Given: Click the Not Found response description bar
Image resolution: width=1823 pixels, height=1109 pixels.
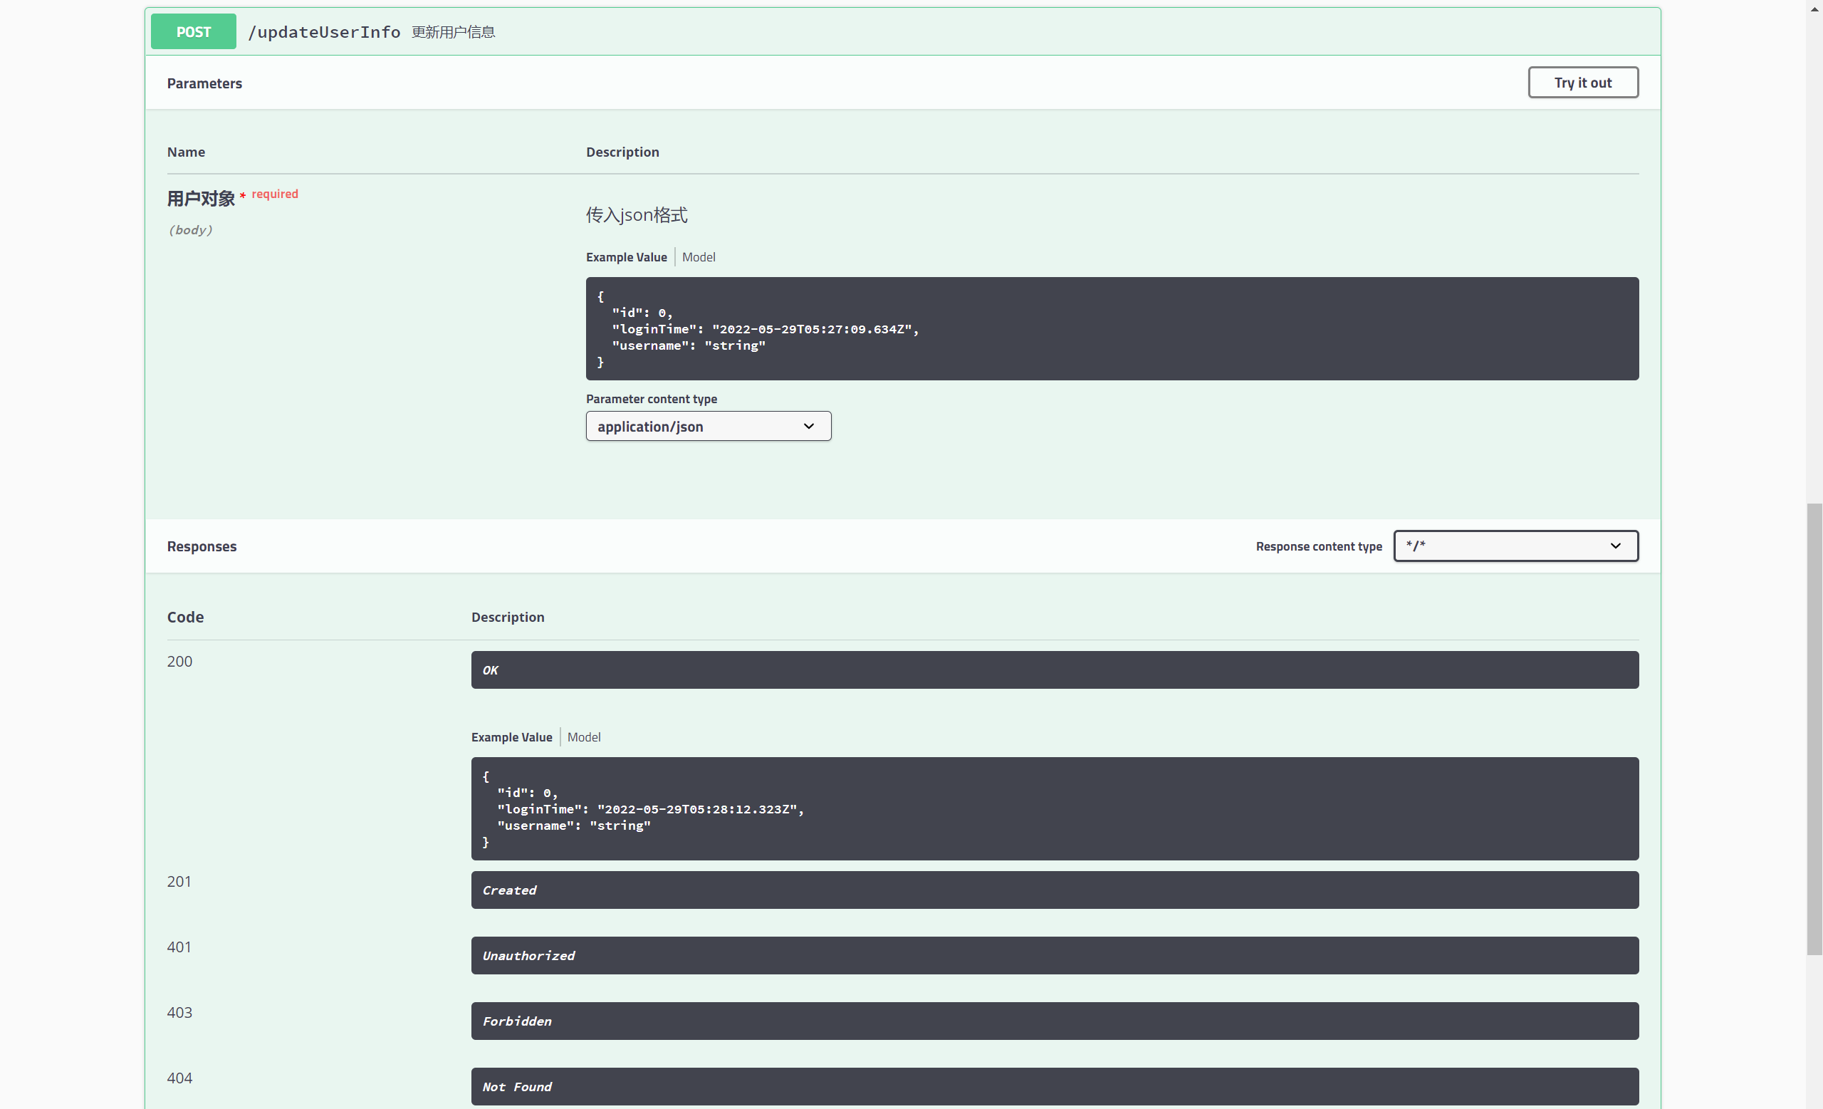Looking at the screenshot, I should 1055,1086.
